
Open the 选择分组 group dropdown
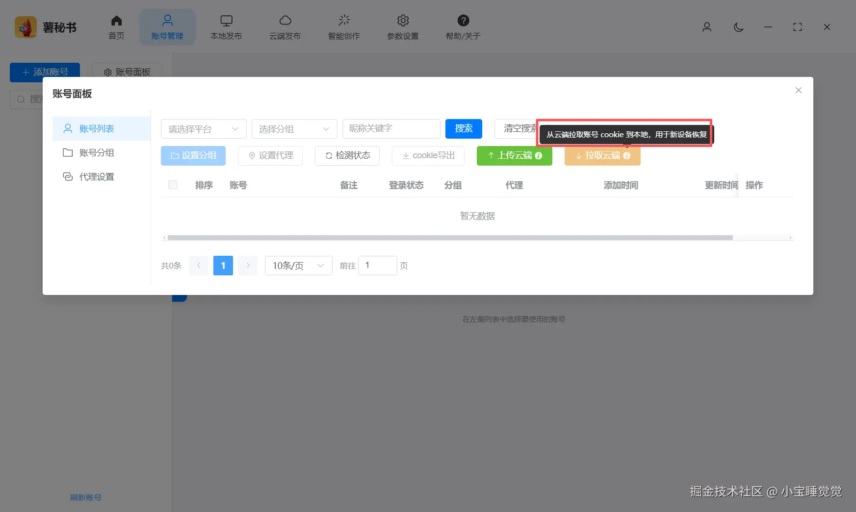294,129
